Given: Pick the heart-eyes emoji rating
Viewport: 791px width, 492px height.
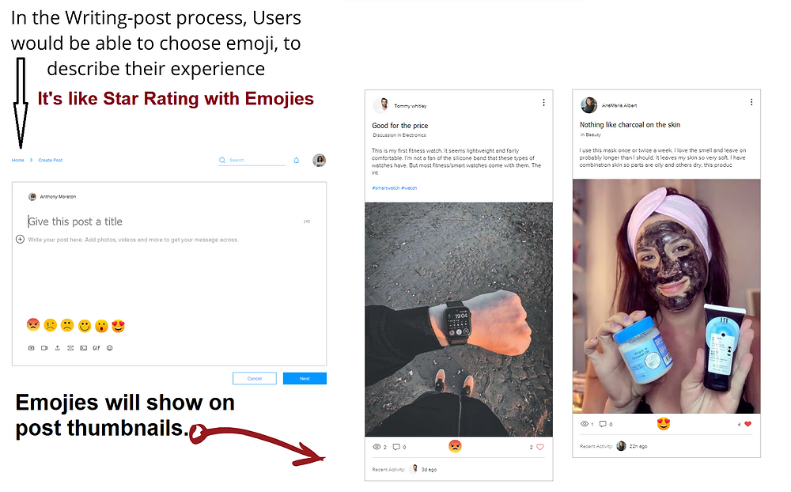Looking at the screenshot, I should (118, 326).
